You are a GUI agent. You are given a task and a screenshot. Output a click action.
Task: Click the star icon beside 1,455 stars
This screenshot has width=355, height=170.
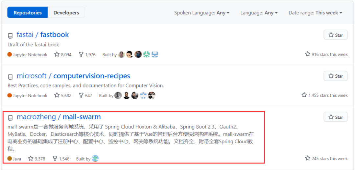[304, 95]
